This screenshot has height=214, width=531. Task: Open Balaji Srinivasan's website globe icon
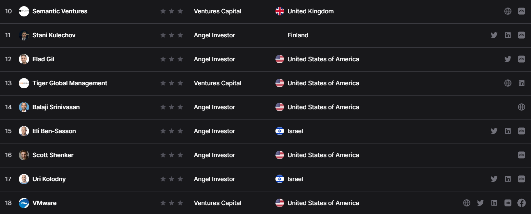521,107
